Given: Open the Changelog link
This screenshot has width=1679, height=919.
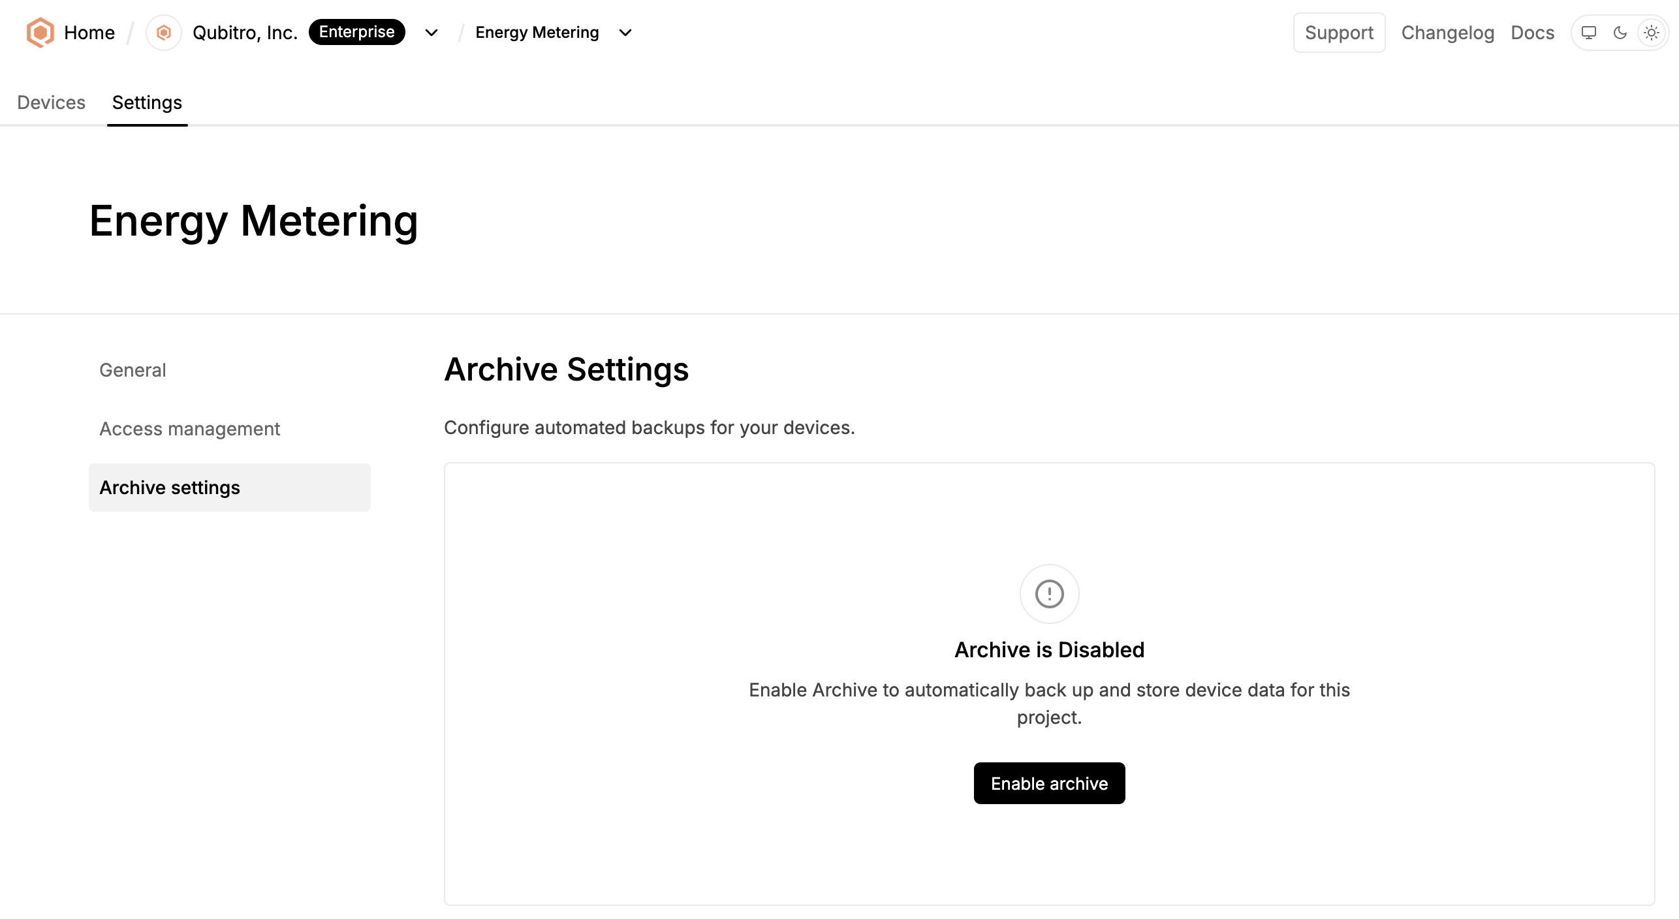Looking at the screenshot, I should click(1448, 33).
